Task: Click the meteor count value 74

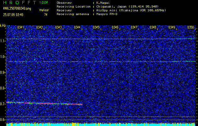Action: [x=46, y=15]
